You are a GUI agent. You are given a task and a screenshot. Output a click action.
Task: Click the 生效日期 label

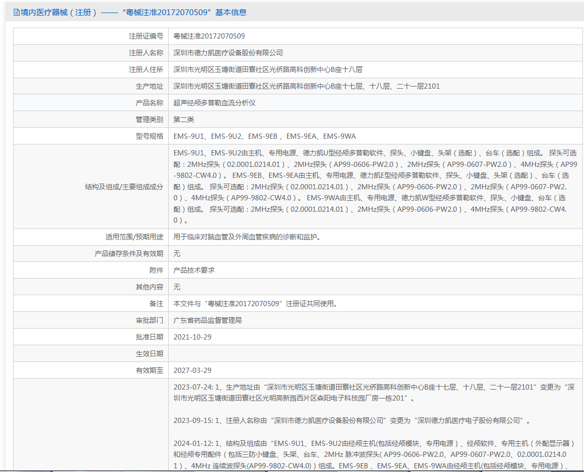[150, 354]
